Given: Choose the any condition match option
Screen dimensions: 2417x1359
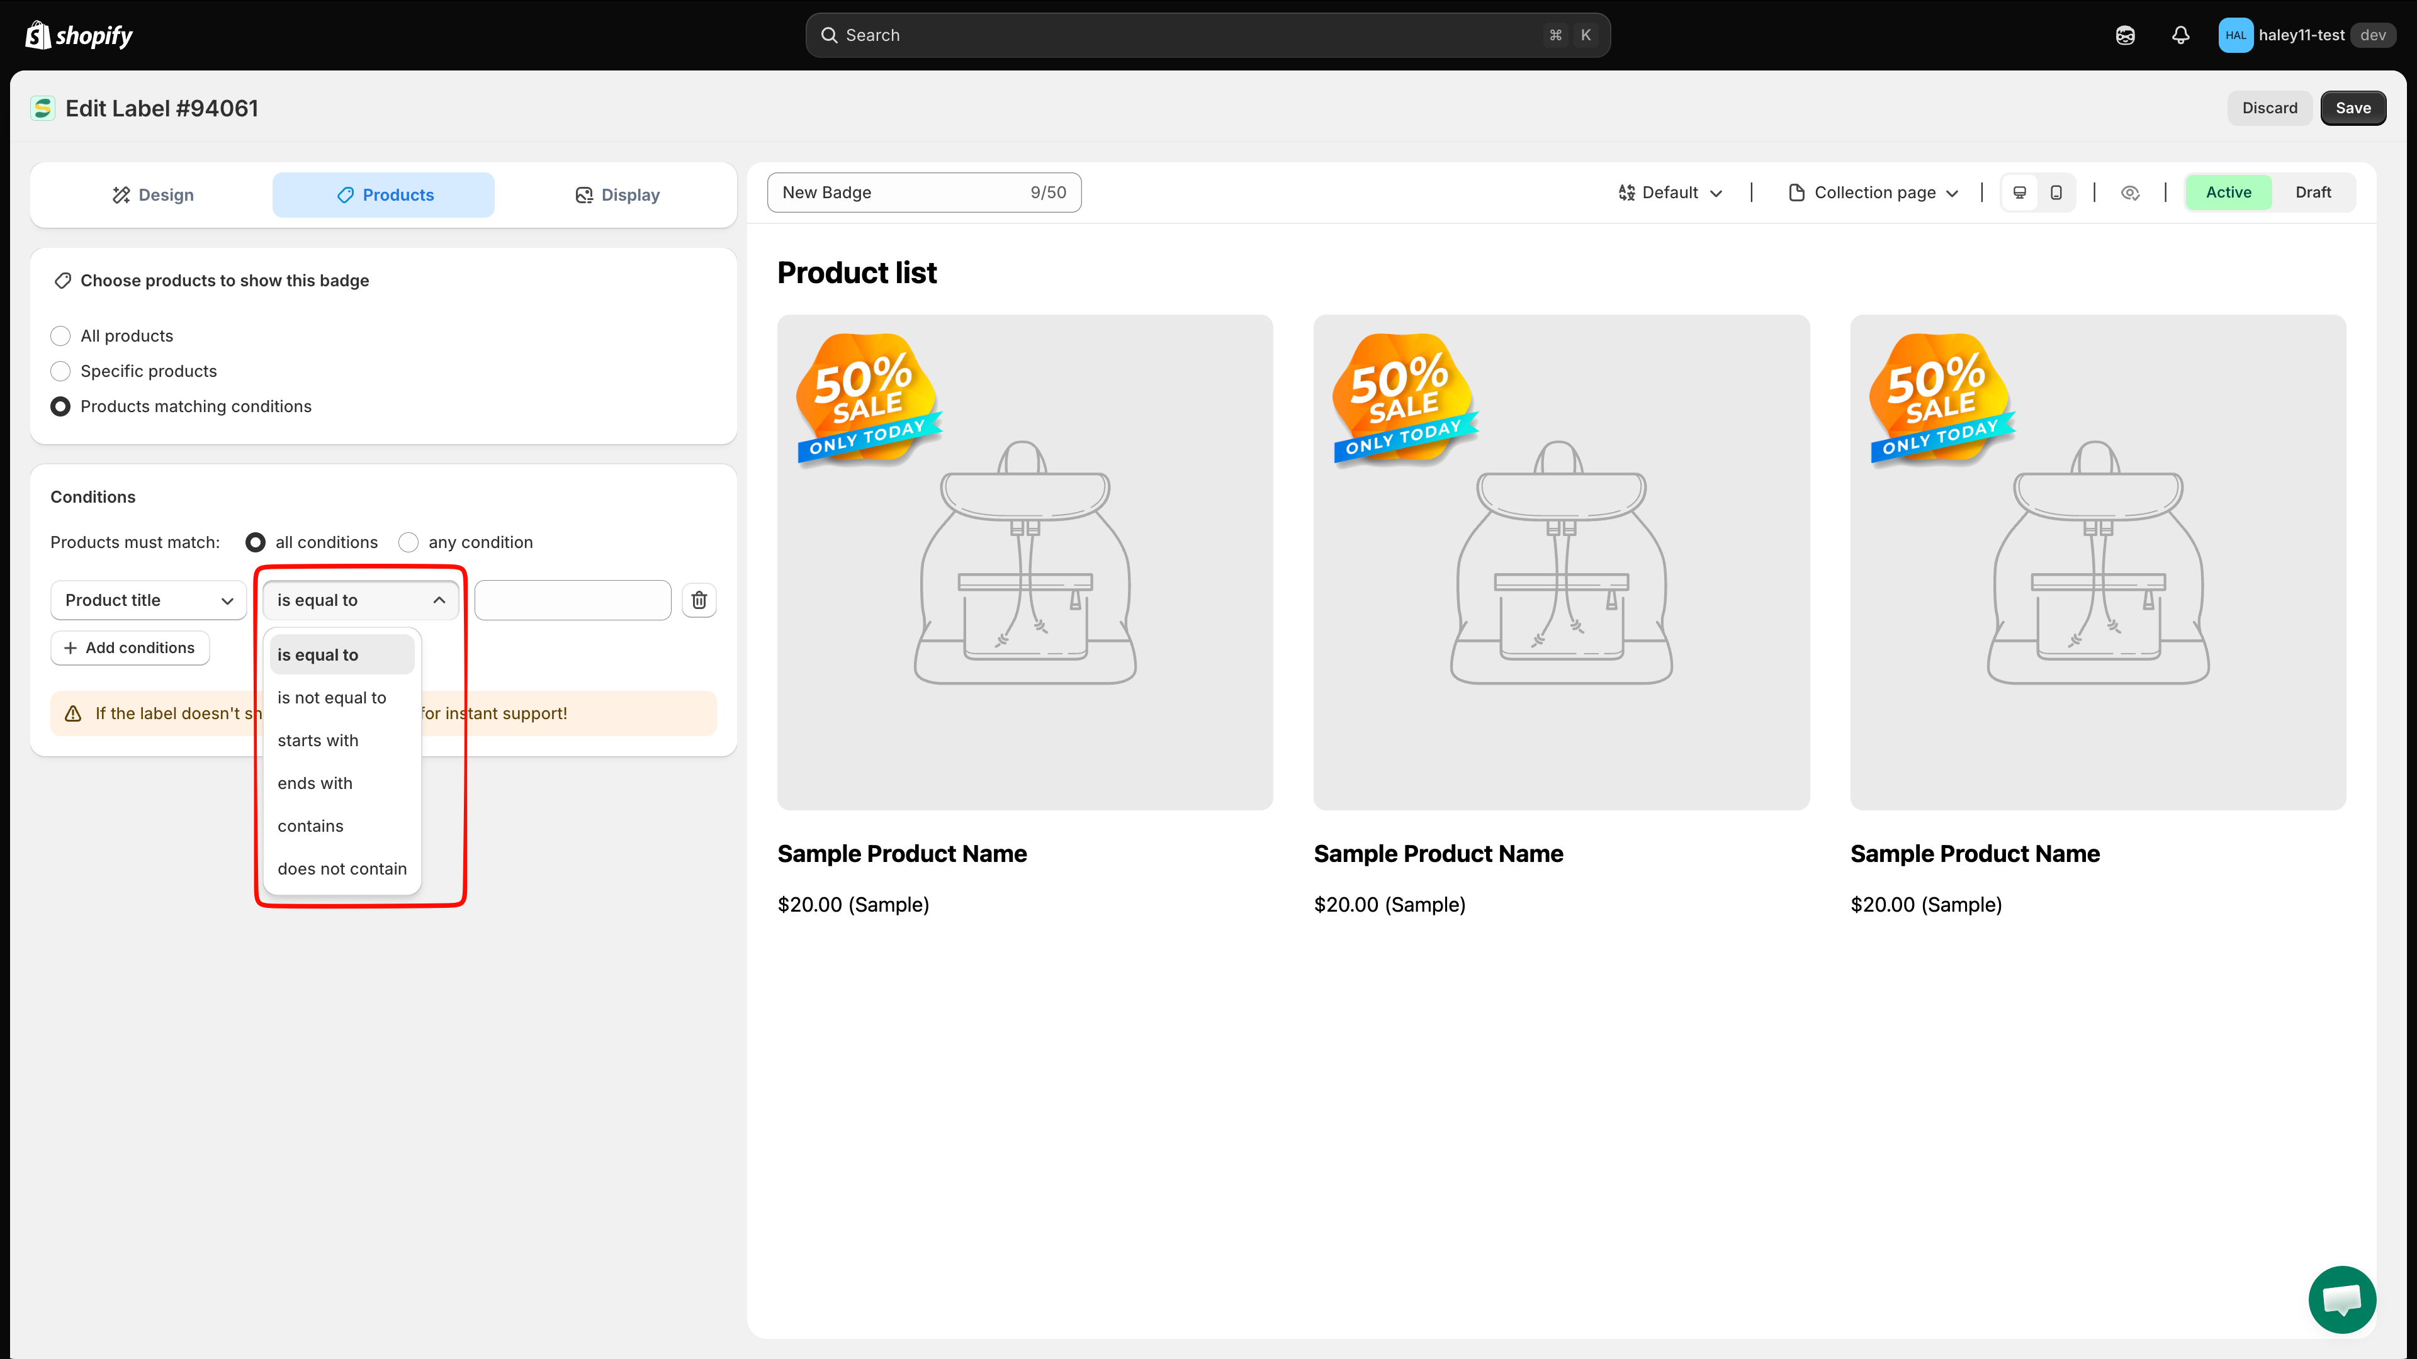Looking at the screenshot, I should 408,542.
